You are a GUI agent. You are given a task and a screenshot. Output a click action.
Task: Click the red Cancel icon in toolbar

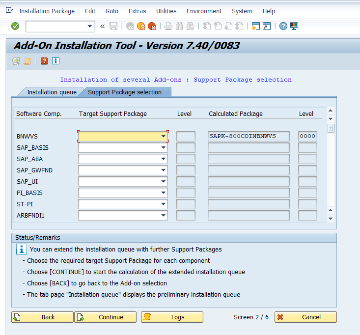click(152, 26)
